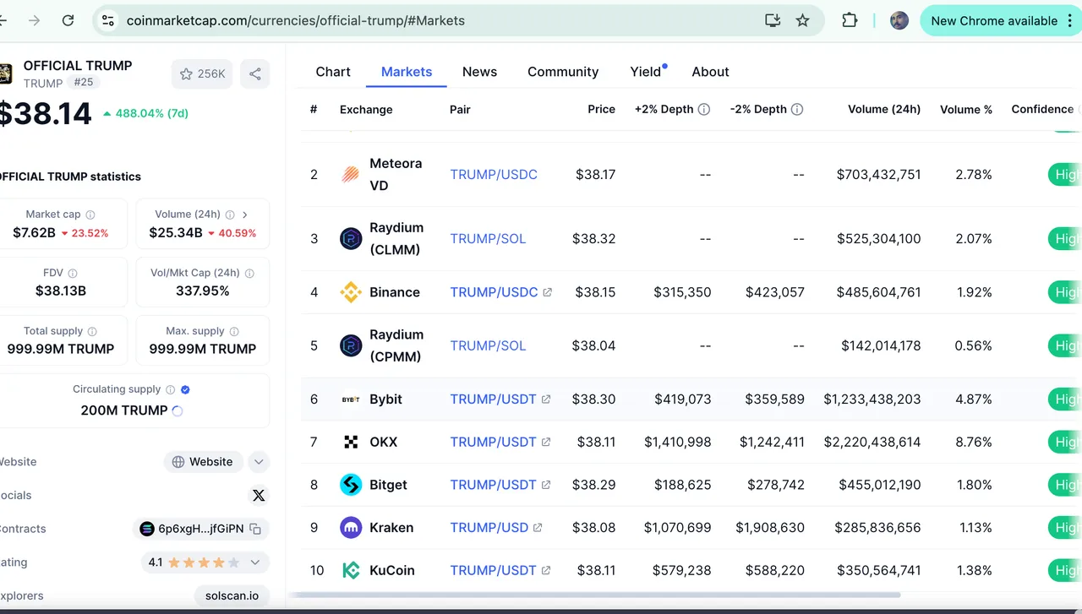Bookmark this page with the star icon
1082x614 pixels.
click(802, 20)
